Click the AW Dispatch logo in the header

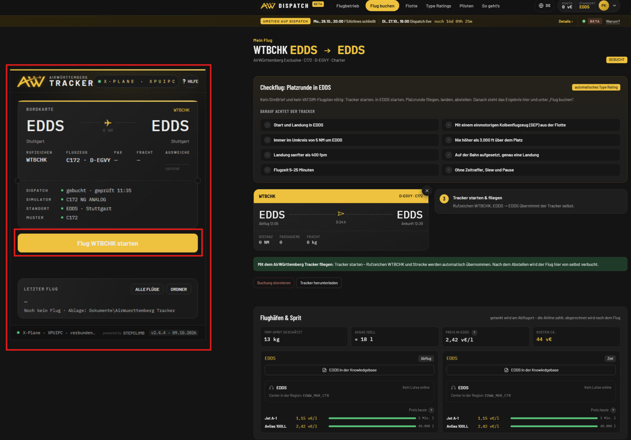tap(284, 6)
